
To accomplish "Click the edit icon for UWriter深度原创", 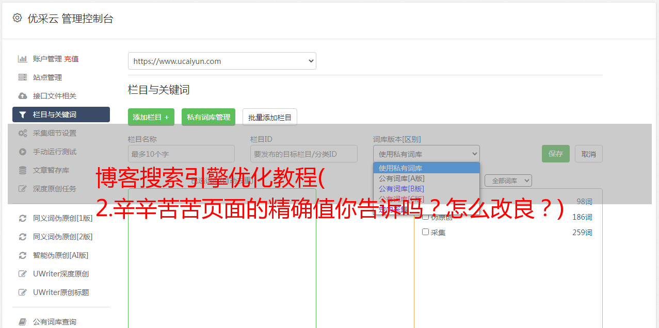I will click(23, 274).
